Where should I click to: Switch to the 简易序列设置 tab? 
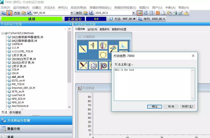click(x=119, y=29)
